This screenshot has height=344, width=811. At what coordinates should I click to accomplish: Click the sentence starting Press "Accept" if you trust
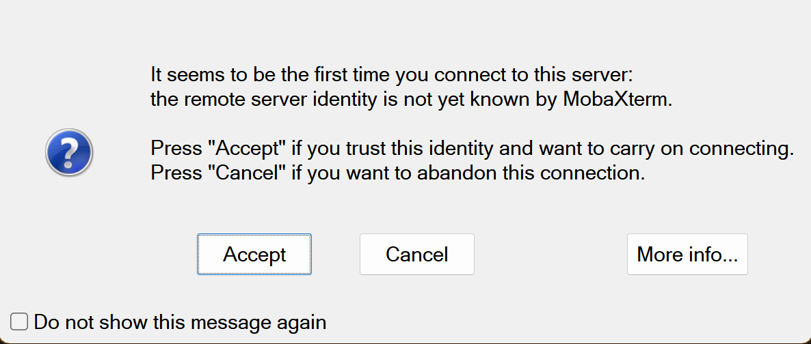[472, 147]
